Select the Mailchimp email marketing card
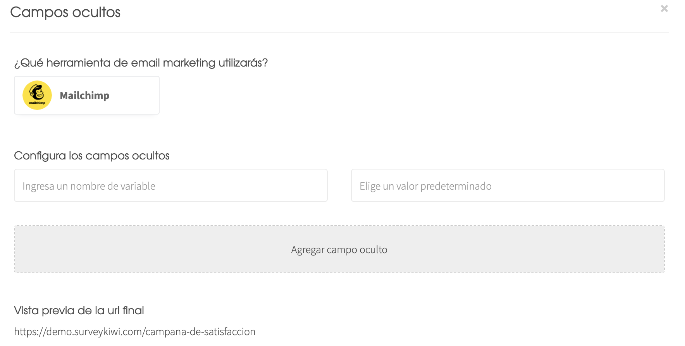 87,95
